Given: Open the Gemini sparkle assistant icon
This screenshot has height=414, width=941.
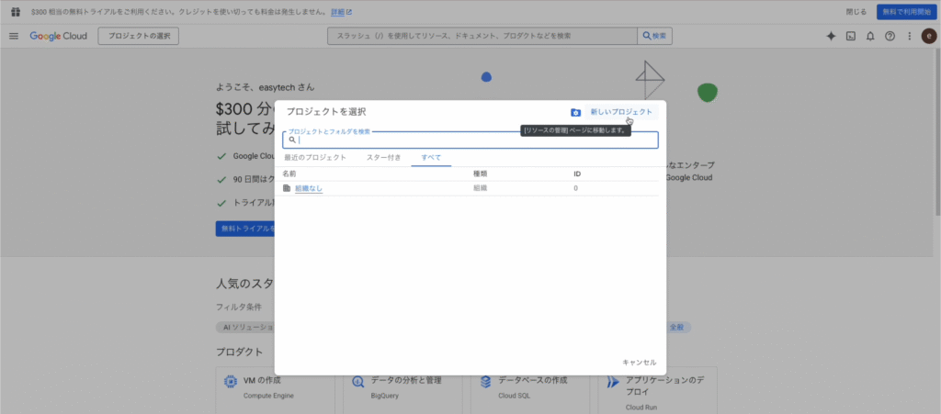Looking at the screenshot, I should tap(831, 36).
